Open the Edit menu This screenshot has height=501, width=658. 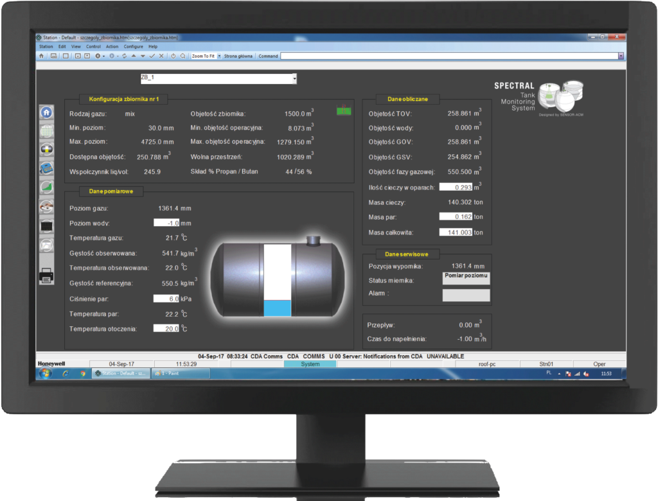click(62, 47)
